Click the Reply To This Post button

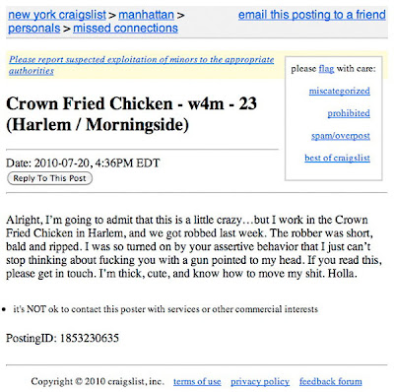49,178
